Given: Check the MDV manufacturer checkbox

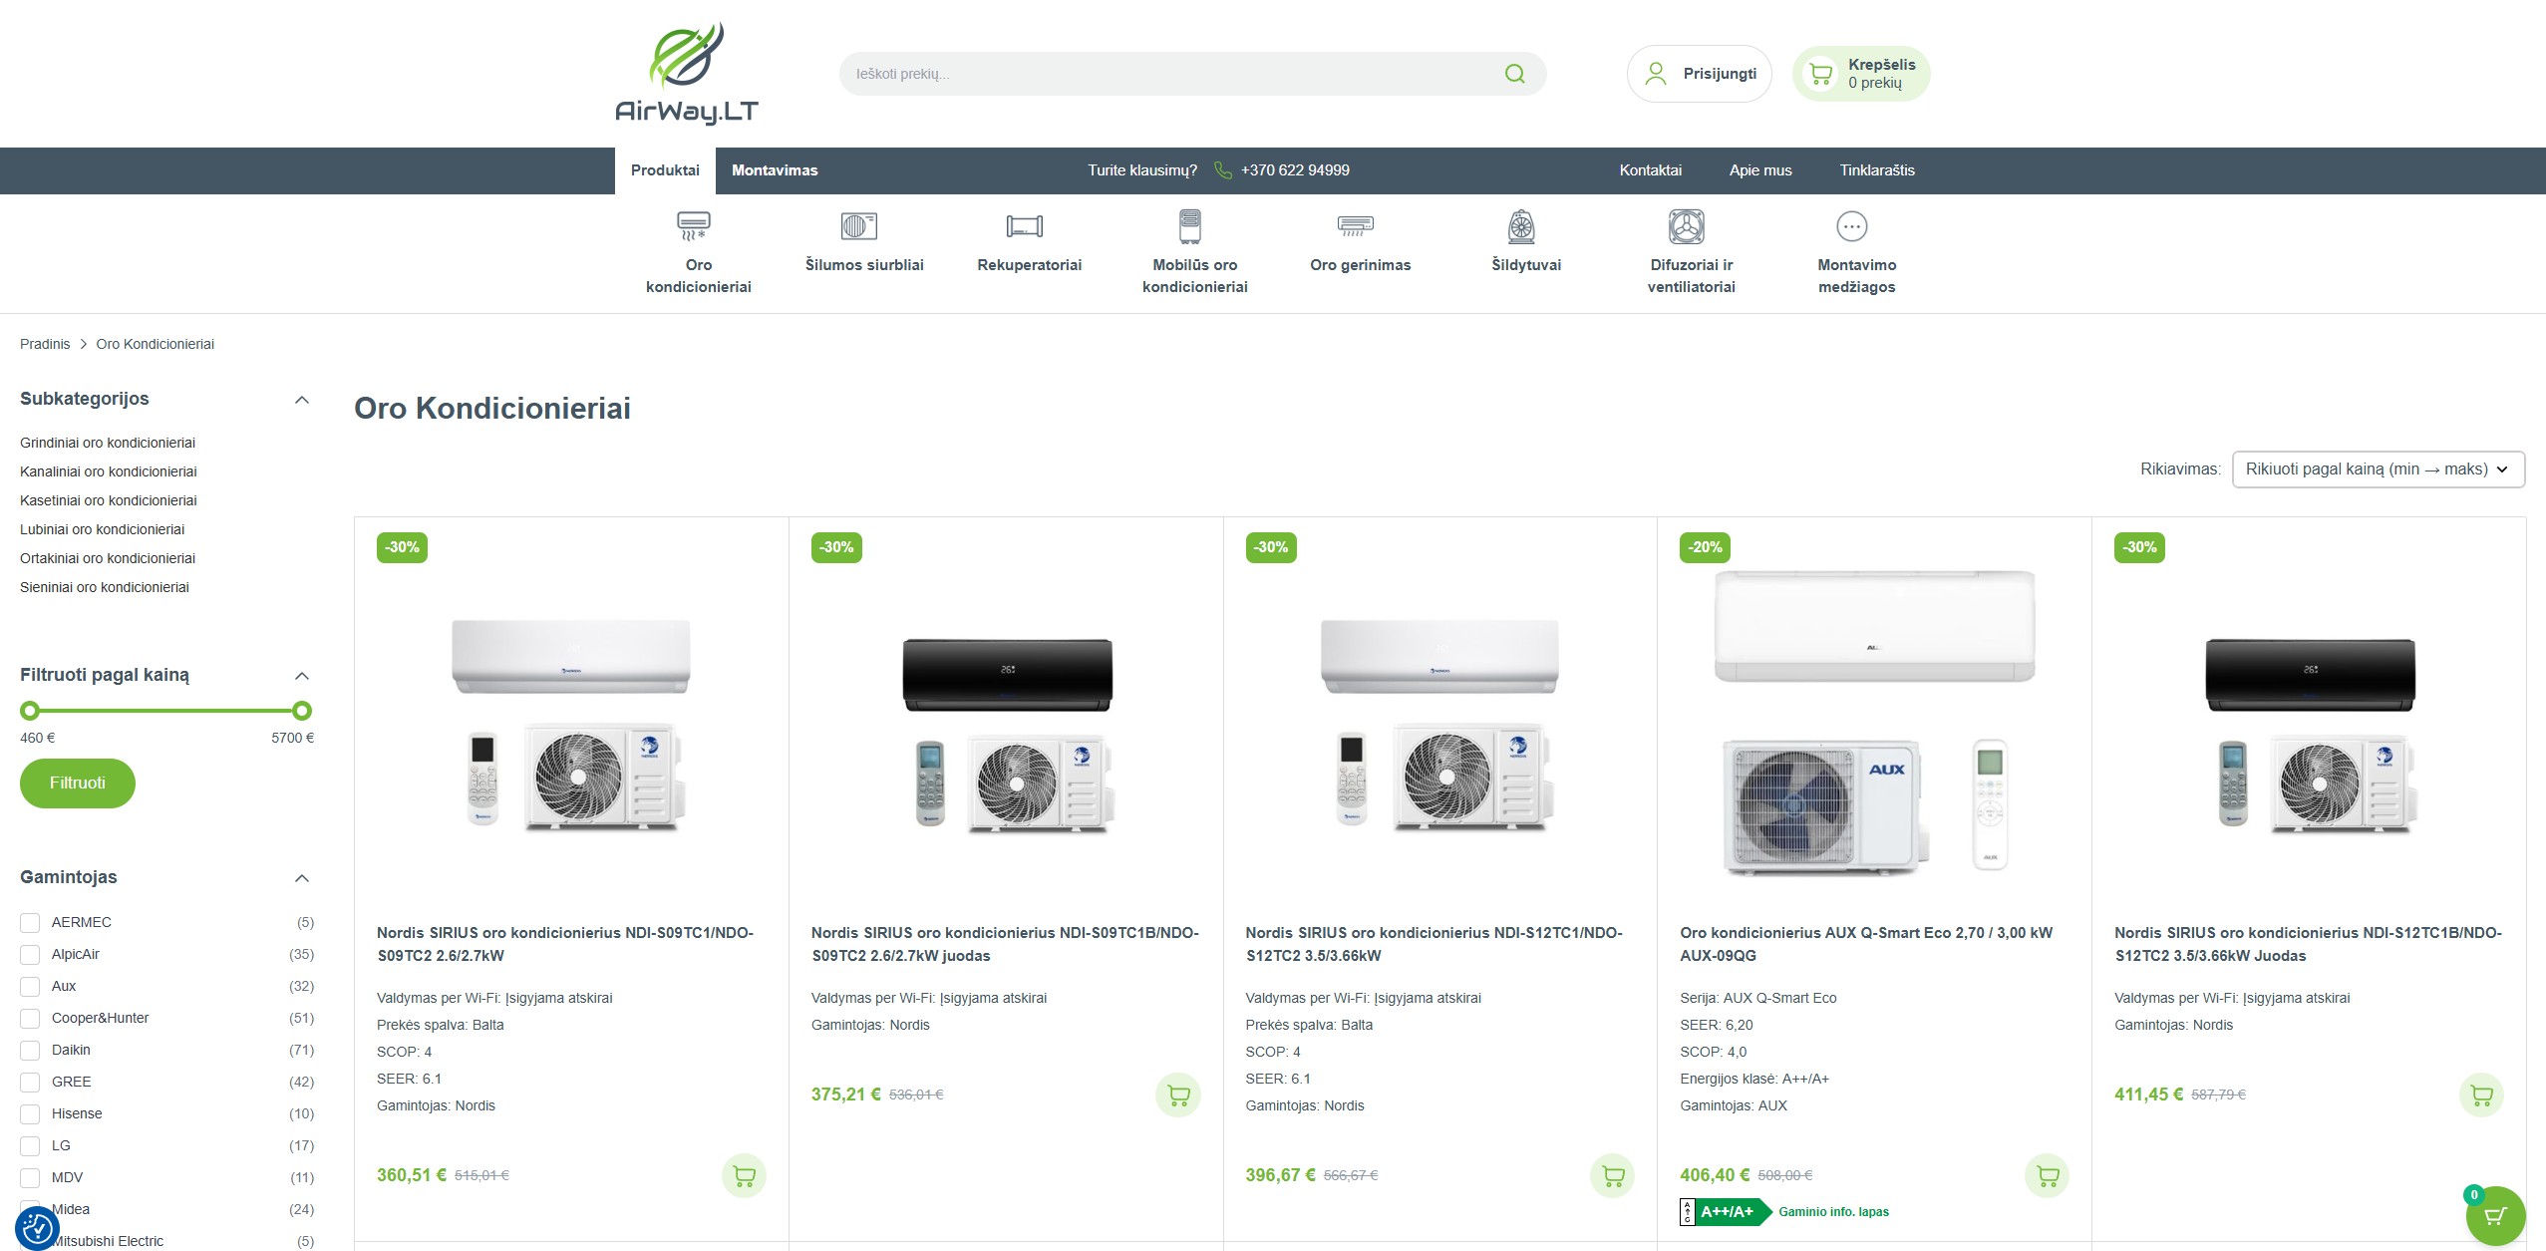Looking at the screenshot, I should [30, 1178].
